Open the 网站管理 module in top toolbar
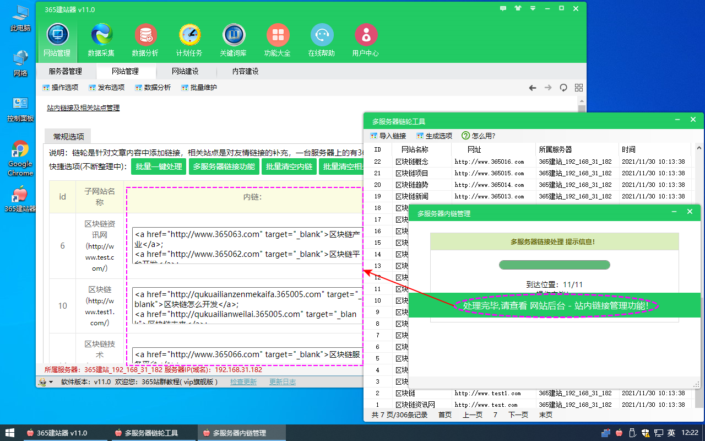The image size is (705, 441). pos(57,40)
